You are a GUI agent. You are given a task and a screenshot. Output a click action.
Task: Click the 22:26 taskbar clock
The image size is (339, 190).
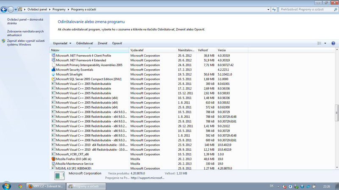[x=326, y=186]
